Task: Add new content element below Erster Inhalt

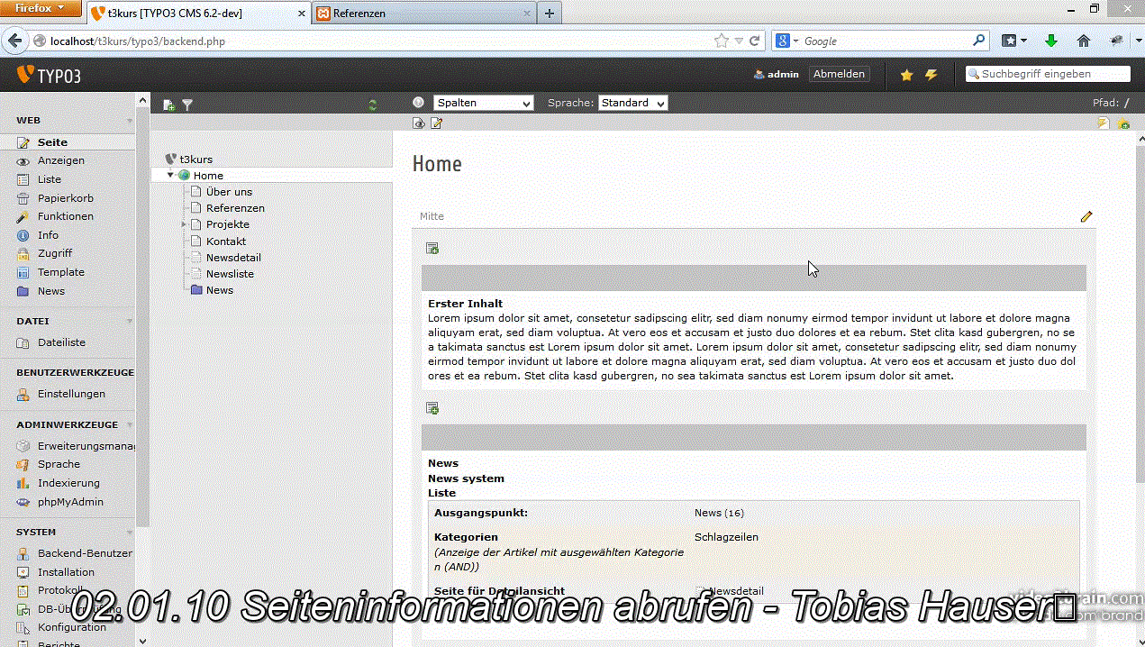Action: pyautogui.click(x=432, y=409)
